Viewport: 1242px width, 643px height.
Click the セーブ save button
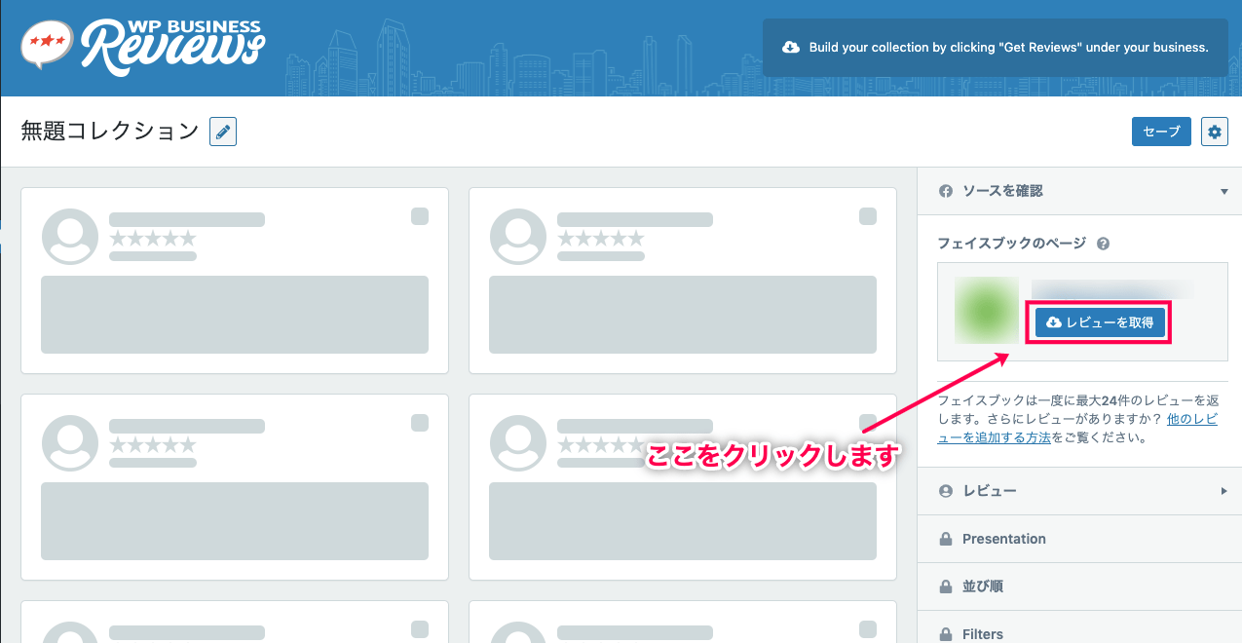[x=1161, y=132]
